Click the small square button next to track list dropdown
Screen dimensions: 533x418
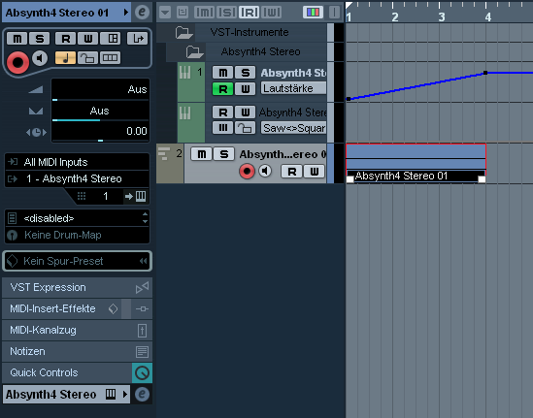click(183, 13)
